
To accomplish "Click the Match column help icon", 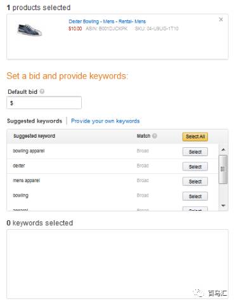I will click(155, 136).
